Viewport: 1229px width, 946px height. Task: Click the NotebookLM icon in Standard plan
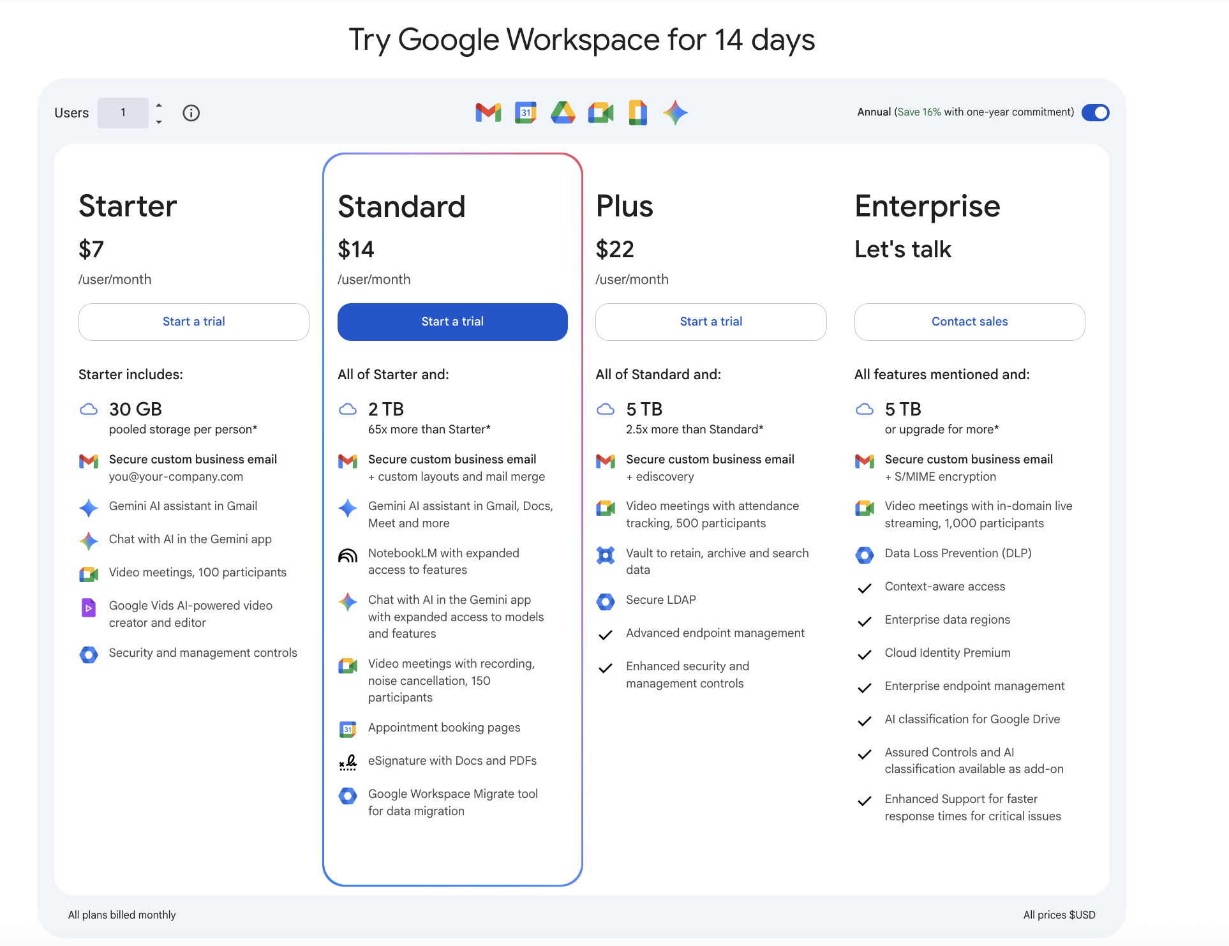click(x=348, y=555)
